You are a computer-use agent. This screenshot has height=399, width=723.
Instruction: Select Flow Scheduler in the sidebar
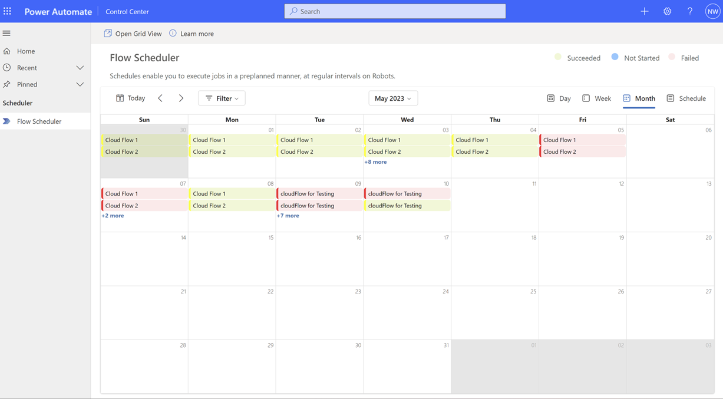tap(39, 121)
